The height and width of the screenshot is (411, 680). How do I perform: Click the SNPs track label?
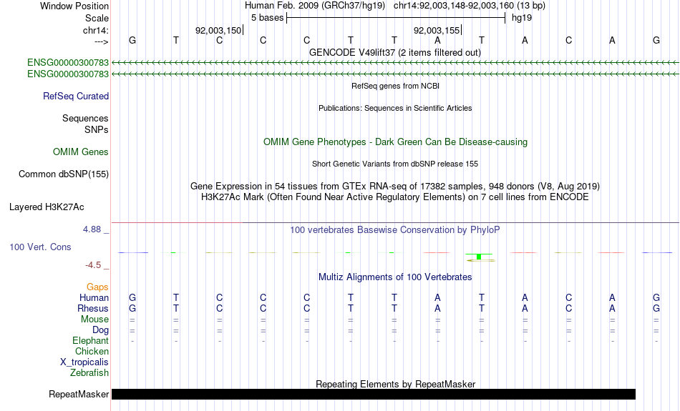click(97, 129)
